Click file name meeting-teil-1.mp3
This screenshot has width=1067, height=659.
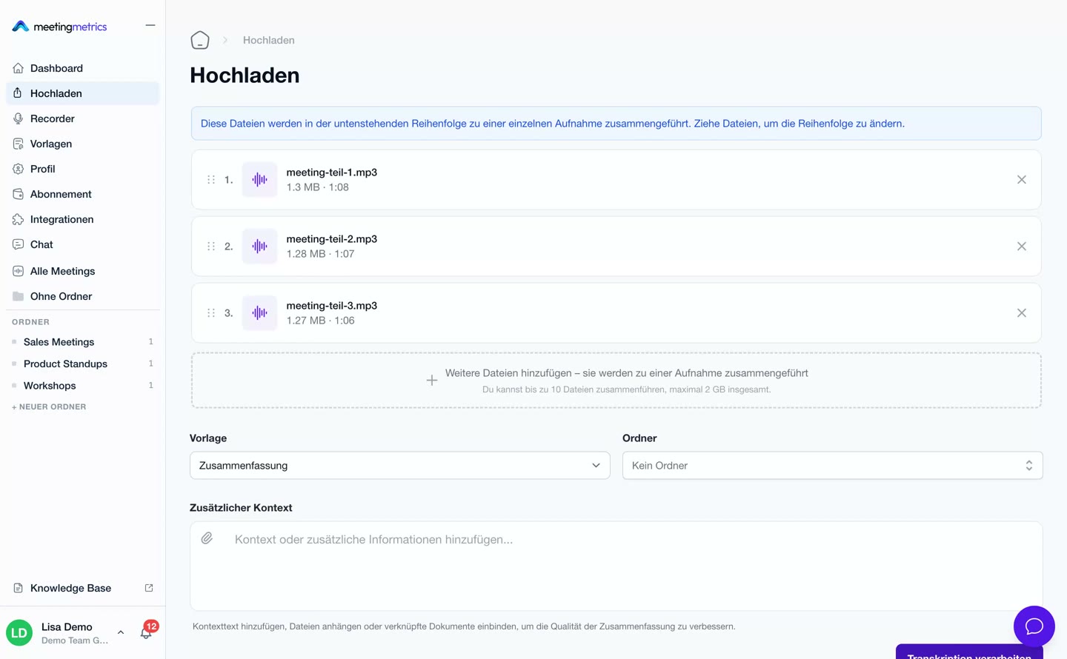(x=332, y=173)
